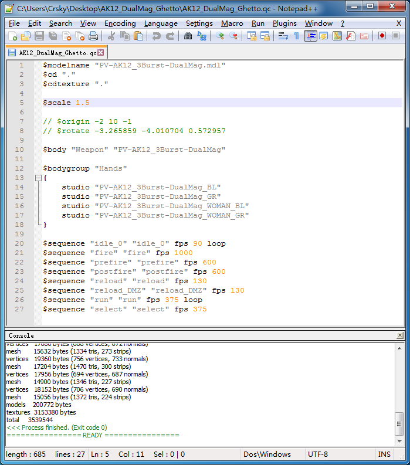Select the AK12_DualMag_Ghetto.qc tab
This screenshot has height=465, width=410.
(x=56, y=53)
